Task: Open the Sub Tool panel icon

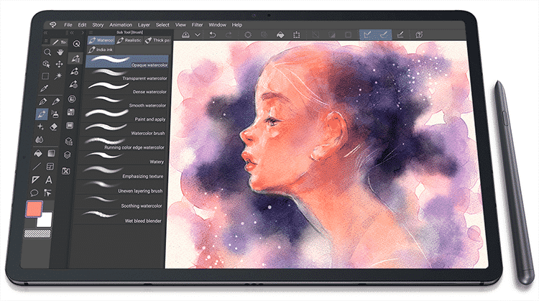Action: coord(75,58)
